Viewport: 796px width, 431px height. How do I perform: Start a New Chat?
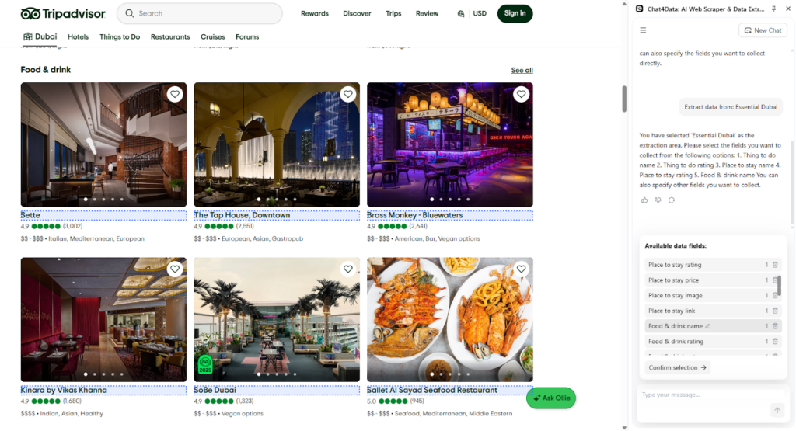763,30
